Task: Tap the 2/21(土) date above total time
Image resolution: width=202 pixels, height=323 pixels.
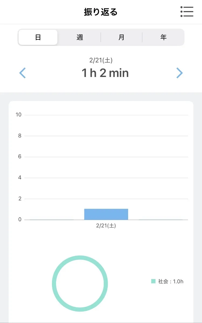Action: [101, 60]
